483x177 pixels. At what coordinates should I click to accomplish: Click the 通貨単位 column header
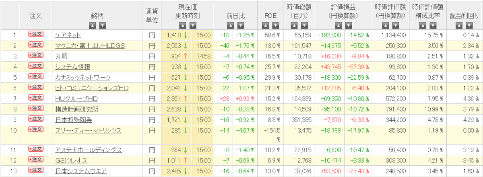pos(151,16)
